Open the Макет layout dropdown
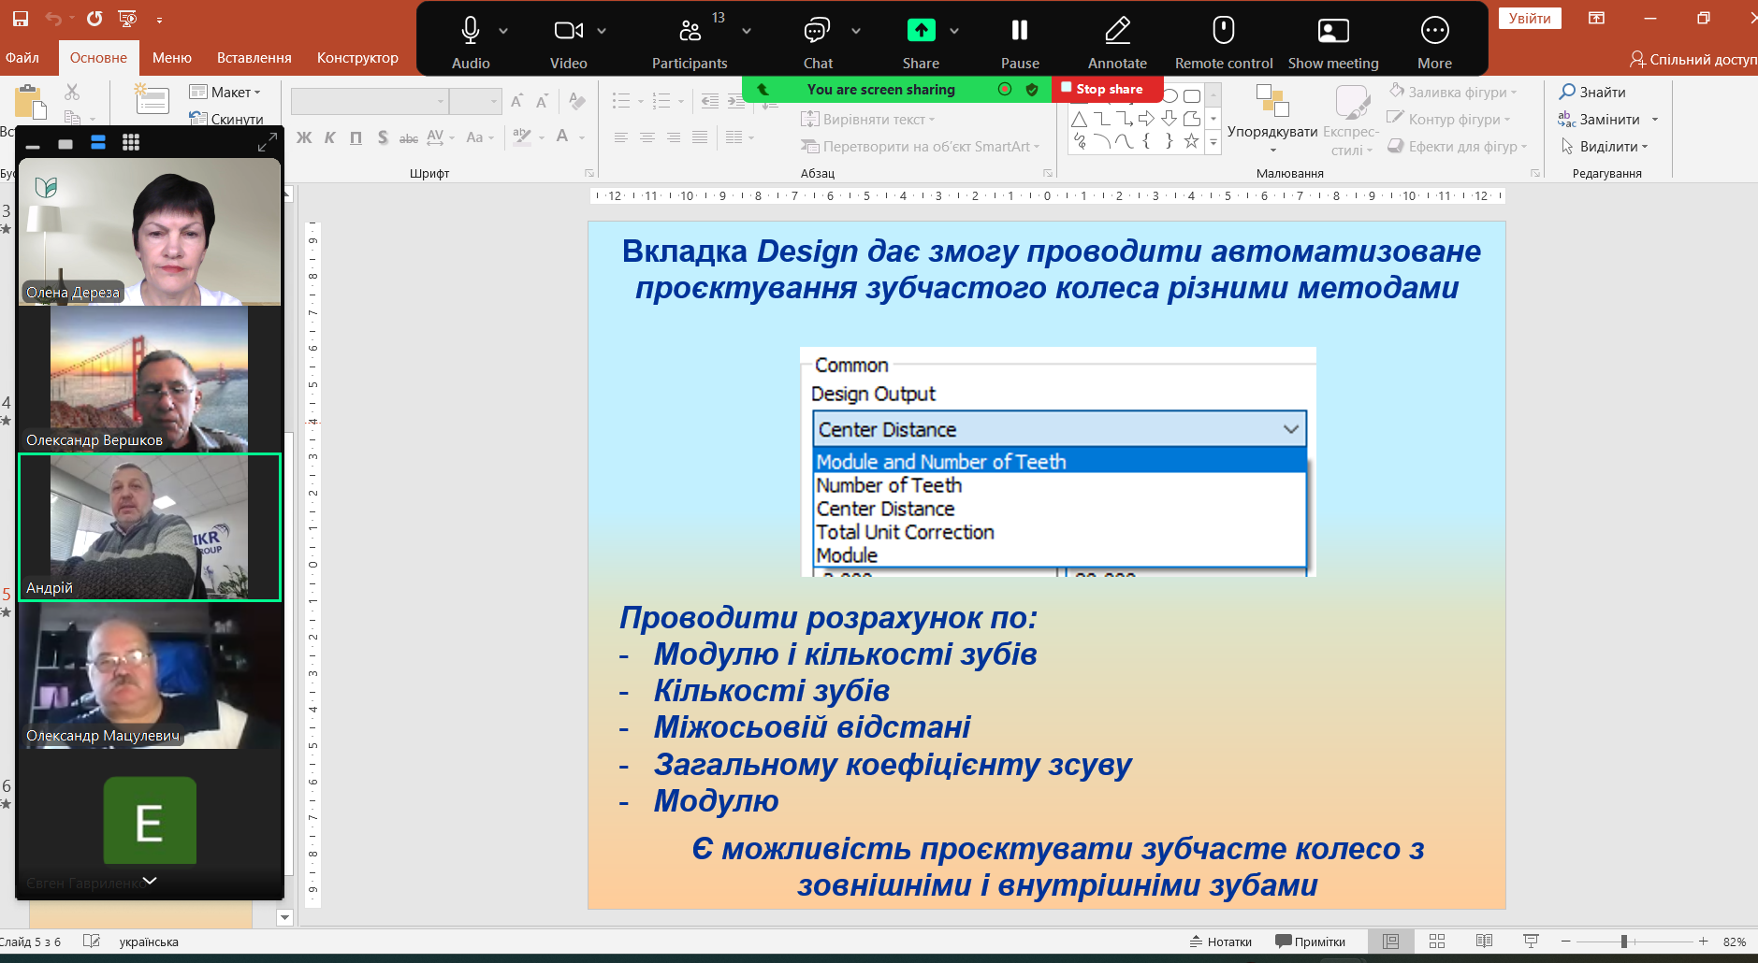This screenshot has width=1758, height=963. pos(225,92)
